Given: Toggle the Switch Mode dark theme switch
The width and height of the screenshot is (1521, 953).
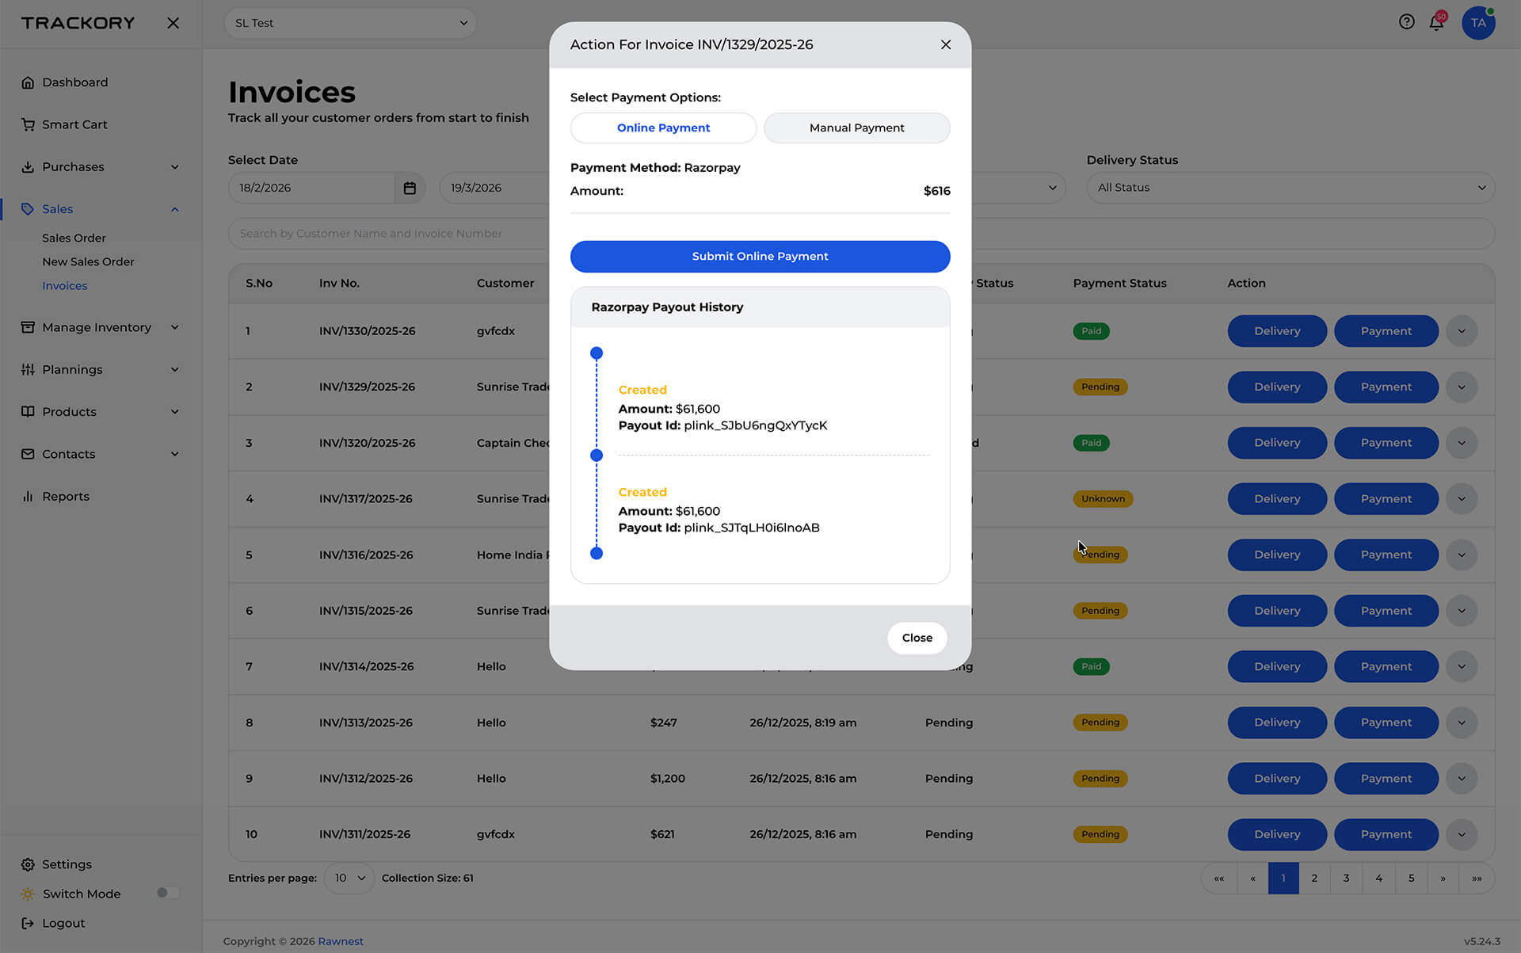Looking at the screenshot, I should tap(166, 893).
